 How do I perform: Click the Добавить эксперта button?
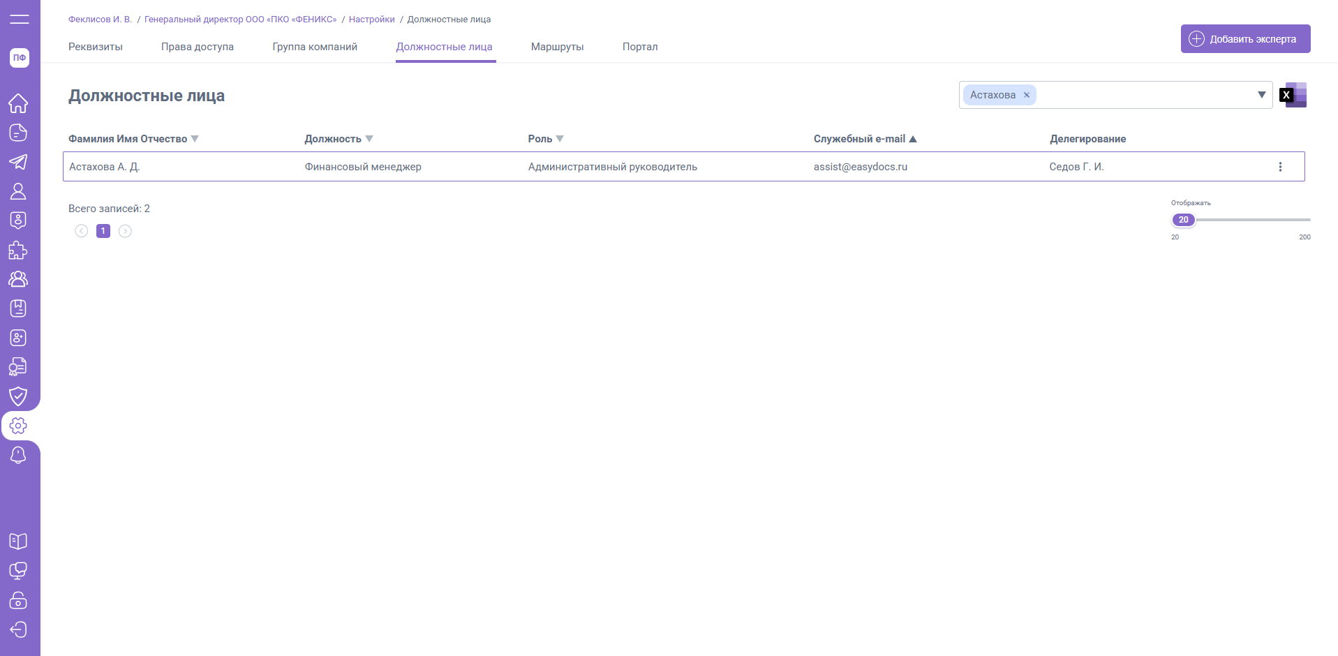coord(1245,39)
